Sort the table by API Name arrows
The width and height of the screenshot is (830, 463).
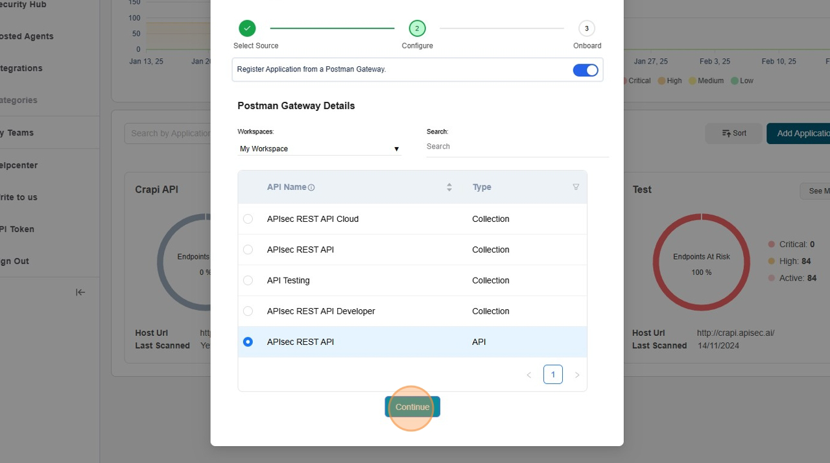click(x=449, y=187)
